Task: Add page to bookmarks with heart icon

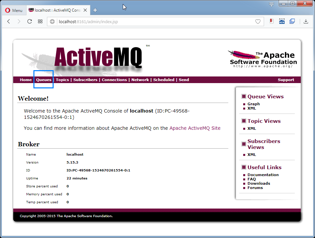Action: [x=258, y=22]
